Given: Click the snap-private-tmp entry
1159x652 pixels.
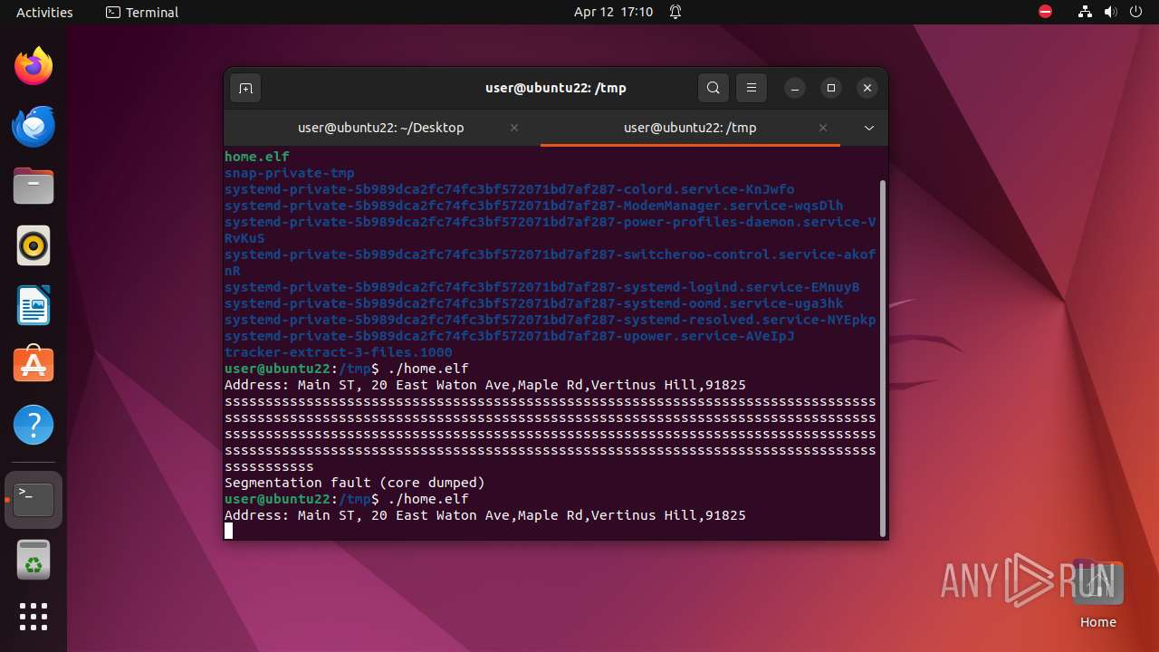Looking at the screenshot, I should [x=290, y=173].
